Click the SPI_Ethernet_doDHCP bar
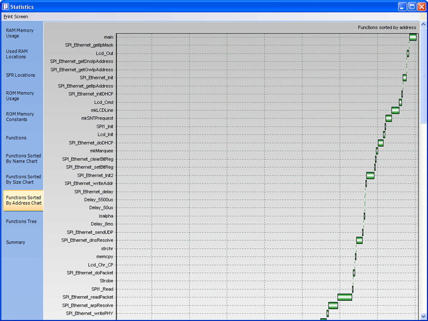The height and width of the screenshot is (321, 428). [x=381, y=143]
